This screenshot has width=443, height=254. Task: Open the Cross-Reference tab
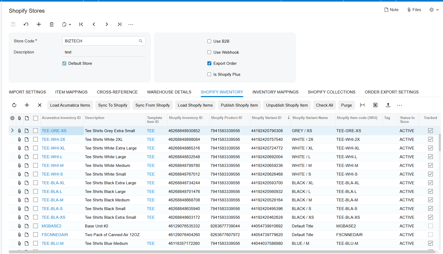click(x=117, y=92)
